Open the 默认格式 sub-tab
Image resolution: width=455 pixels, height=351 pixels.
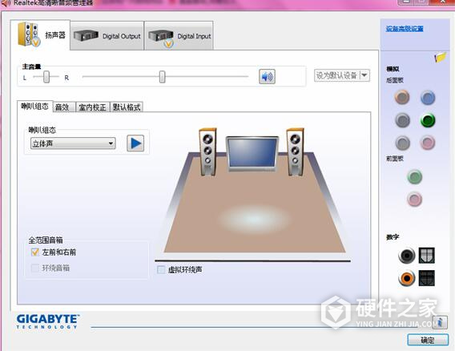click(x=127, y=107)
